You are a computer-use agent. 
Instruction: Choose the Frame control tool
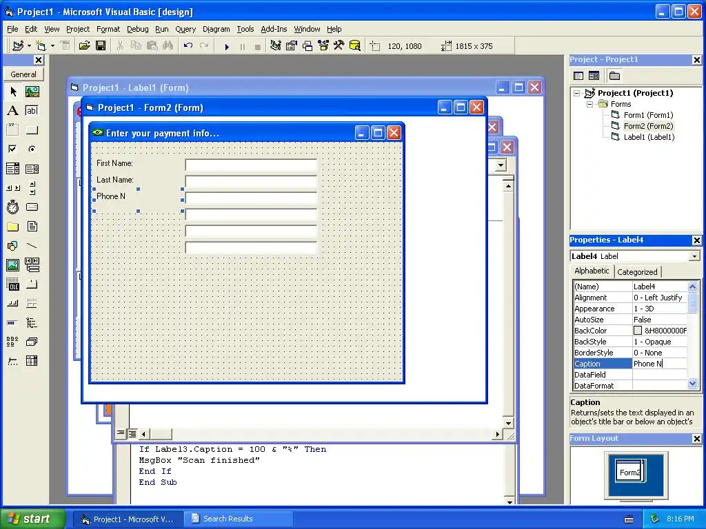[x=12, y=130]
